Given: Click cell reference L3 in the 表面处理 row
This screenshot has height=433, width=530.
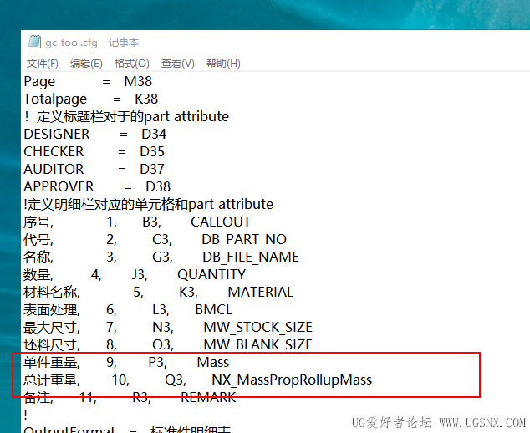Looking at the screenshot, I should [x=160, y=310].
